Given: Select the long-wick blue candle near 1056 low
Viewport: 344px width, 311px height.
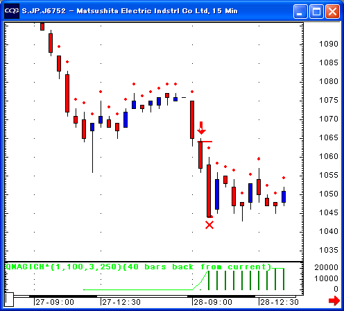Looking at the screenshot, I should 92,147.
